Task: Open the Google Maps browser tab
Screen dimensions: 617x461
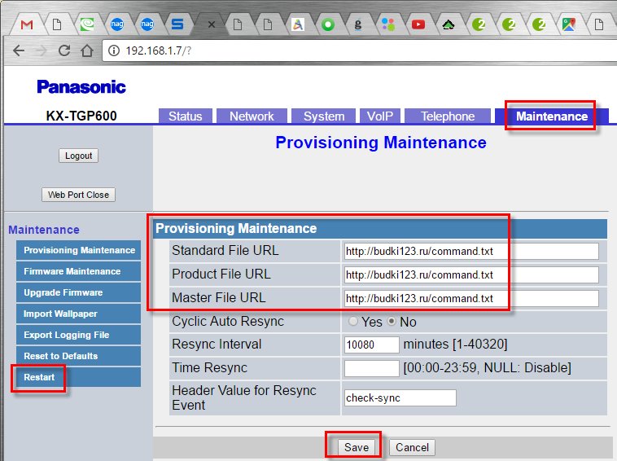Action: 568,24
